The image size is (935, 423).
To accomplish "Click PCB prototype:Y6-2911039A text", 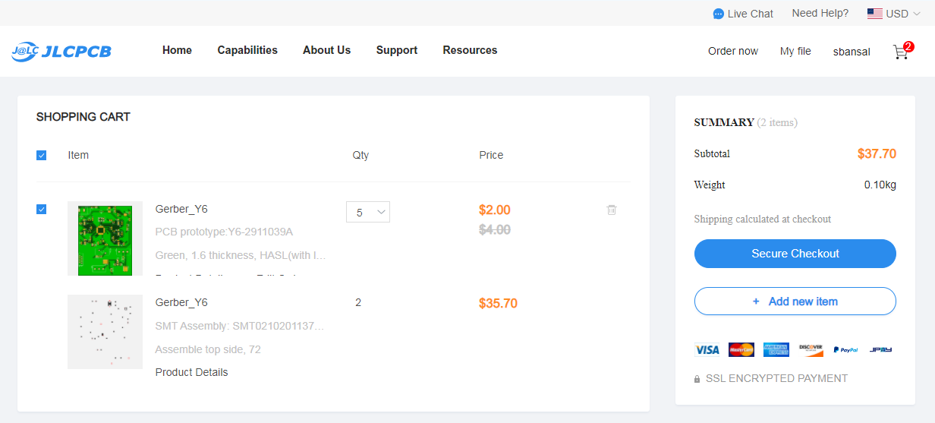I will [224, 232].
